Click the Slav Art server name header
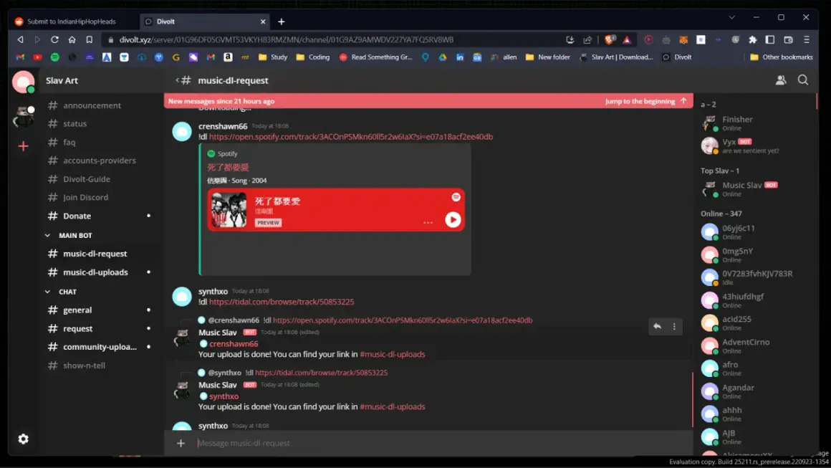 coord(62,80)
